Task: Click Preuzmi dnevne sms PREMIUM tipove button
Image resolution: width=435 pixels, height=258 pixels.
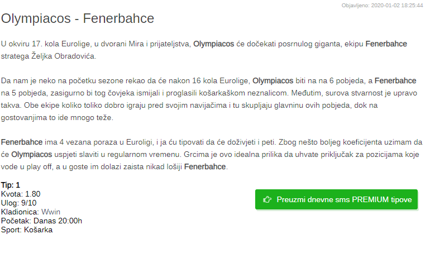Action: [x=336, y=199]
